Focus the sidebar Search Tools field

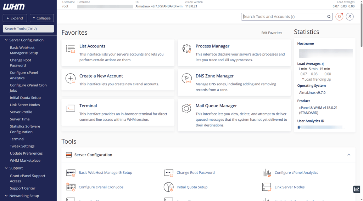pos(28,29)
